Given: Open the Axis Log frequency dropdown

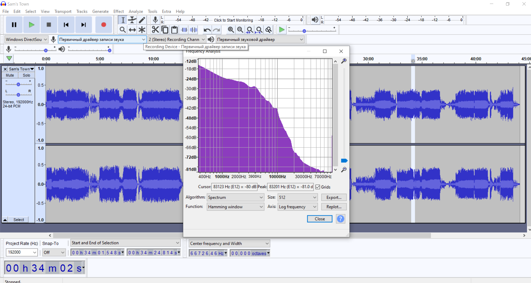Looking at the screenshot, I should (298, 207).
